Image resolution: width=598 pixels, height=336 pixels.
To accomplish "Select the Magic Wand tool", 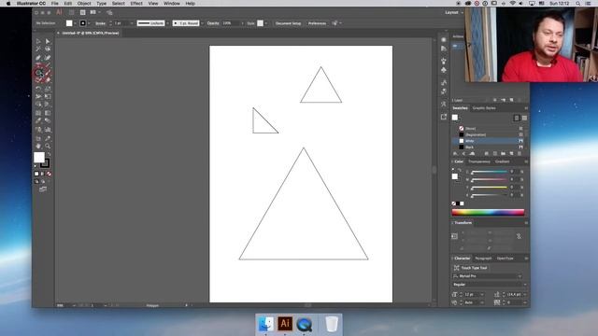I will tap(38, 49).
